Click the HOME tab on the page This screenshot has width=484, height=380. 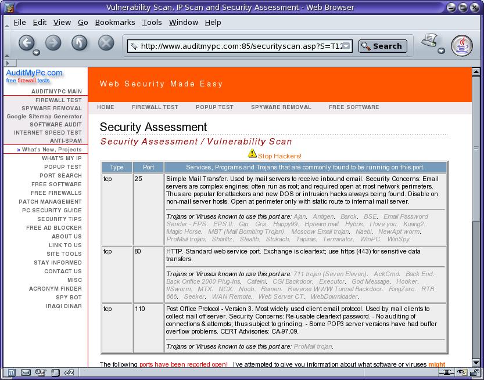(x=106, y=107)
